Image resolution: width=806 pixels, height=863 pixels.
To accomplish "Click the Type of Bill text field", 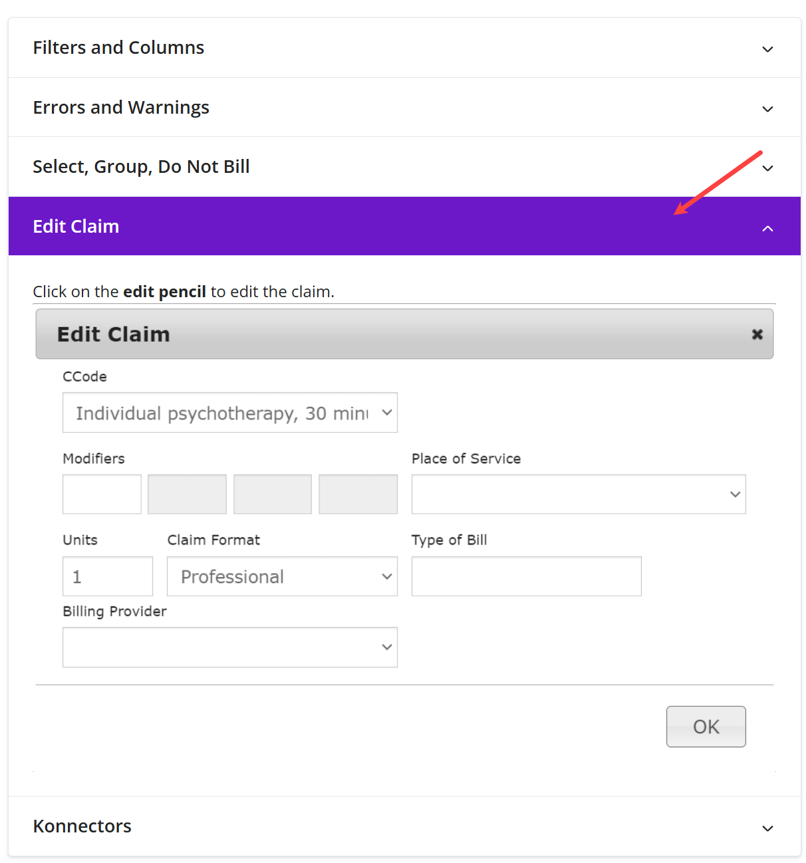I will pyautogui.click(x=526, y=576).
